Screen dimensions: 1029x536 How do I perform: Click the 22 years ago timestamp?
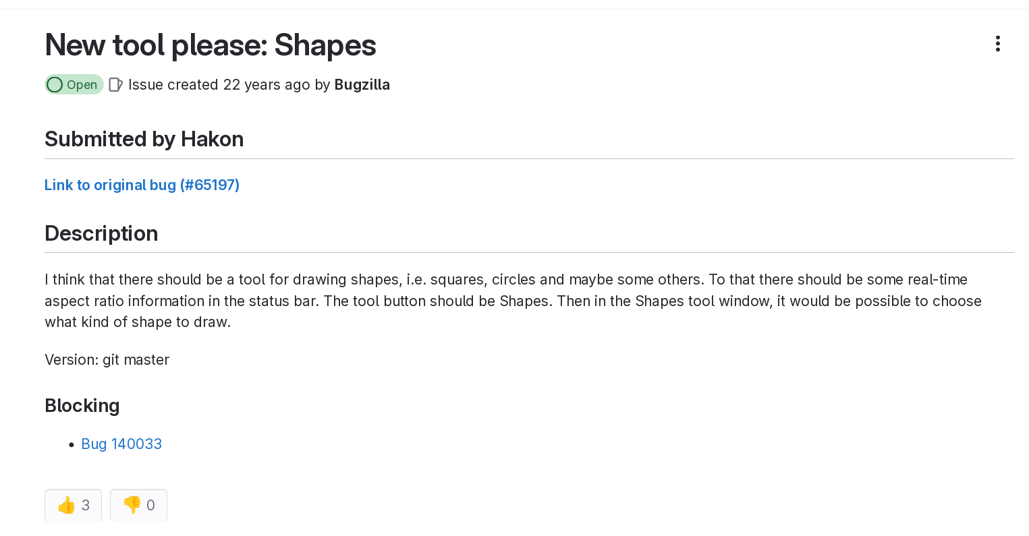tap(267, 85)
